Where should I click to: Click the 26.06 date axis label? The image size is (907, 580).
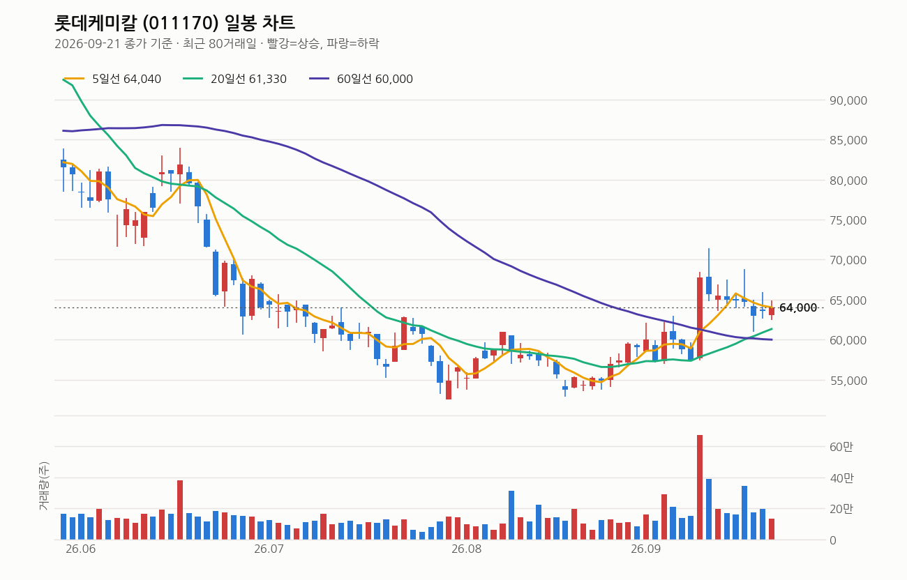(x=80, y=549)
